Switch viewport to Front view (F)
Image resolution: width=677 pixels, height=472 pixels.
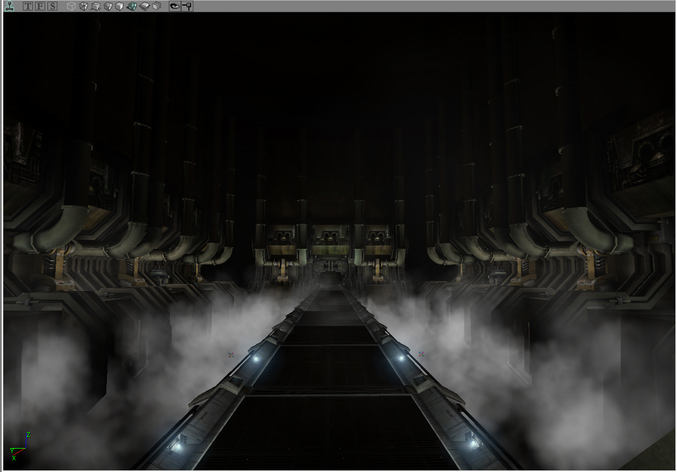(40, 7)
